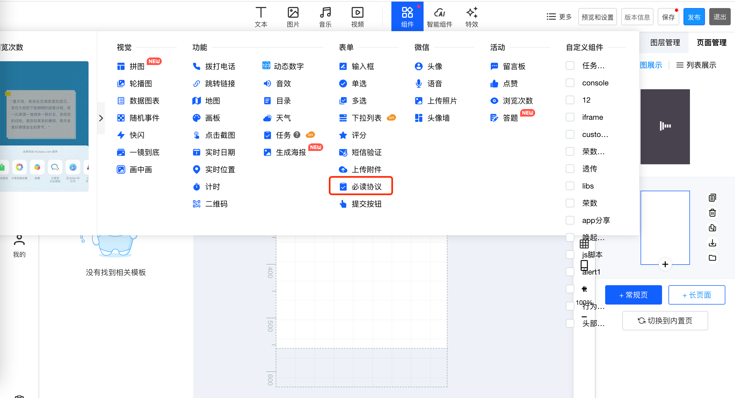
Task: Open the 智能组件 AI components tool
Action: [x=439, y=17]
